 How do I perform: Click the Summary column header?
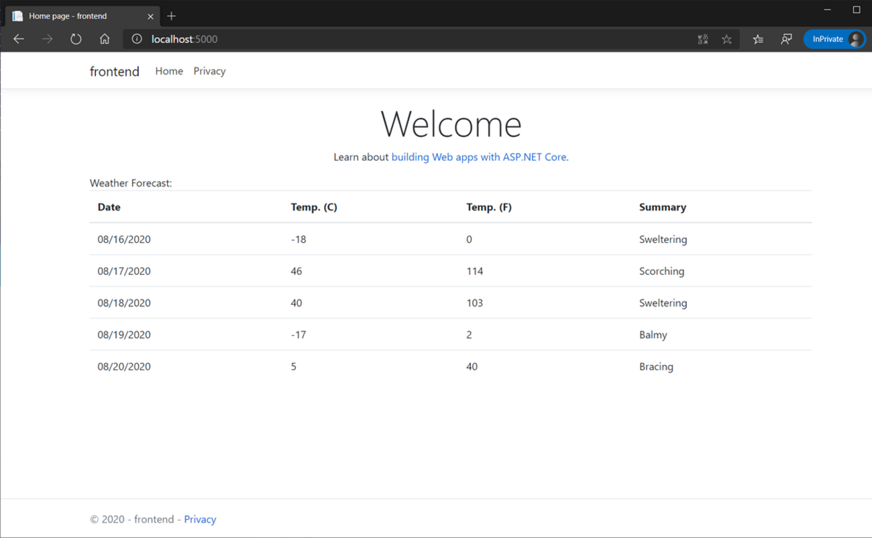point(663,207)
